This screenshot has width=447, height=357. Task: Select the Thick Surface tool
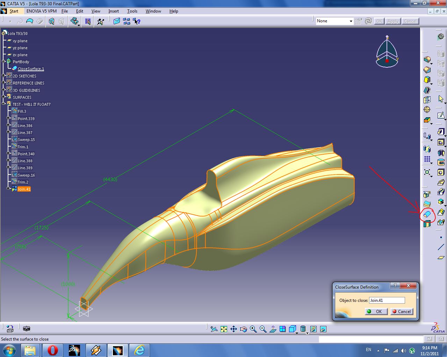coord(427,204)
